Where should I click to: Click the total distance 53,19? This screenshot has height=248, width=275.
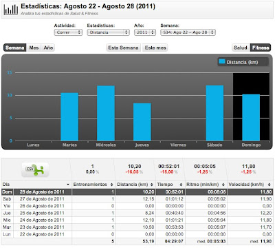(x=148, y=241)
